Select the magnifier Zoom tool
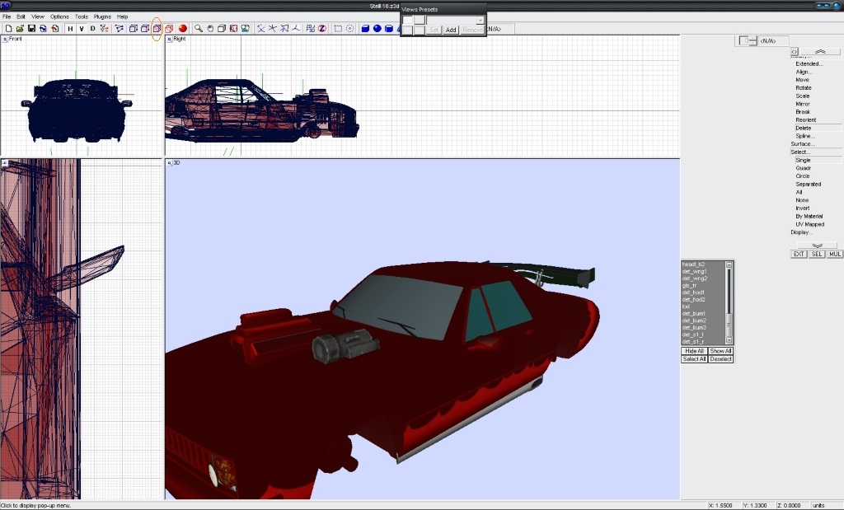The height and width of the screenshot is (510, 844). [x=199, y=29]
